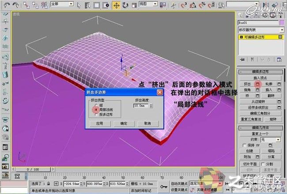Click the Show End Result icon

[x=252, y=60]
